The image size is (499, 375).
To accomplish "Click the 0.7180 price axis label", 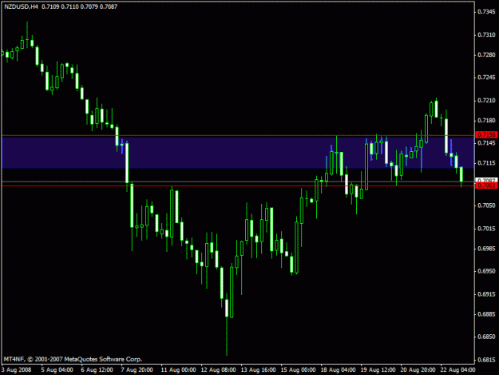I will 486,121.
